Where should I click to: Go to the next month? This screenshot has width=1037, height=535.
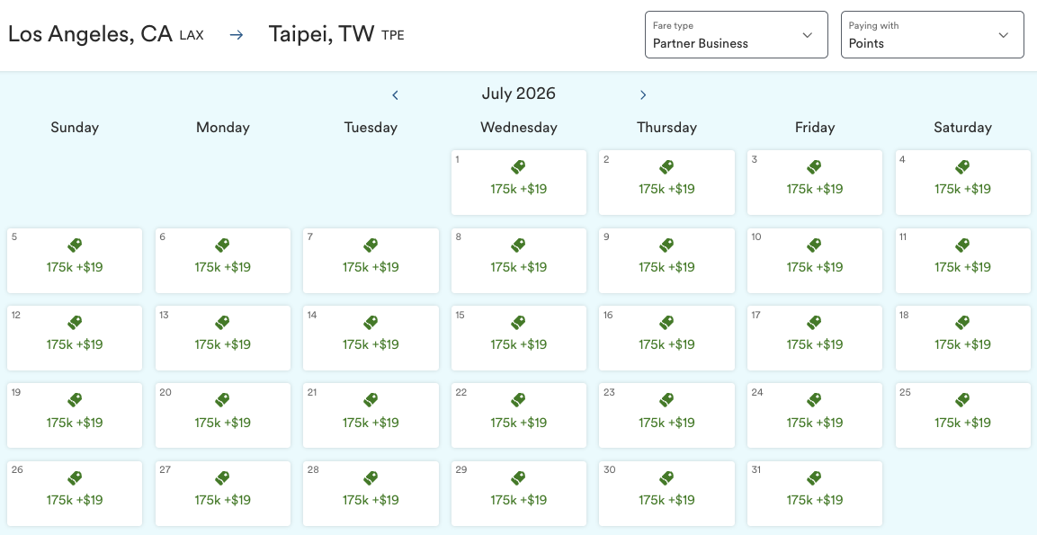tap(643, 94)
